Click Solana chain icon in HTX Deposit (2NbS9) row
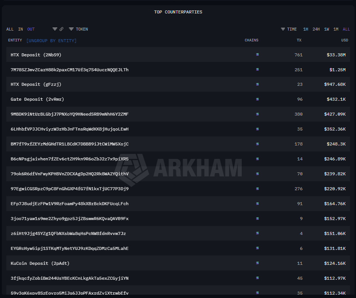Screen dimensions: 356x298 click(x=257, y=54)
